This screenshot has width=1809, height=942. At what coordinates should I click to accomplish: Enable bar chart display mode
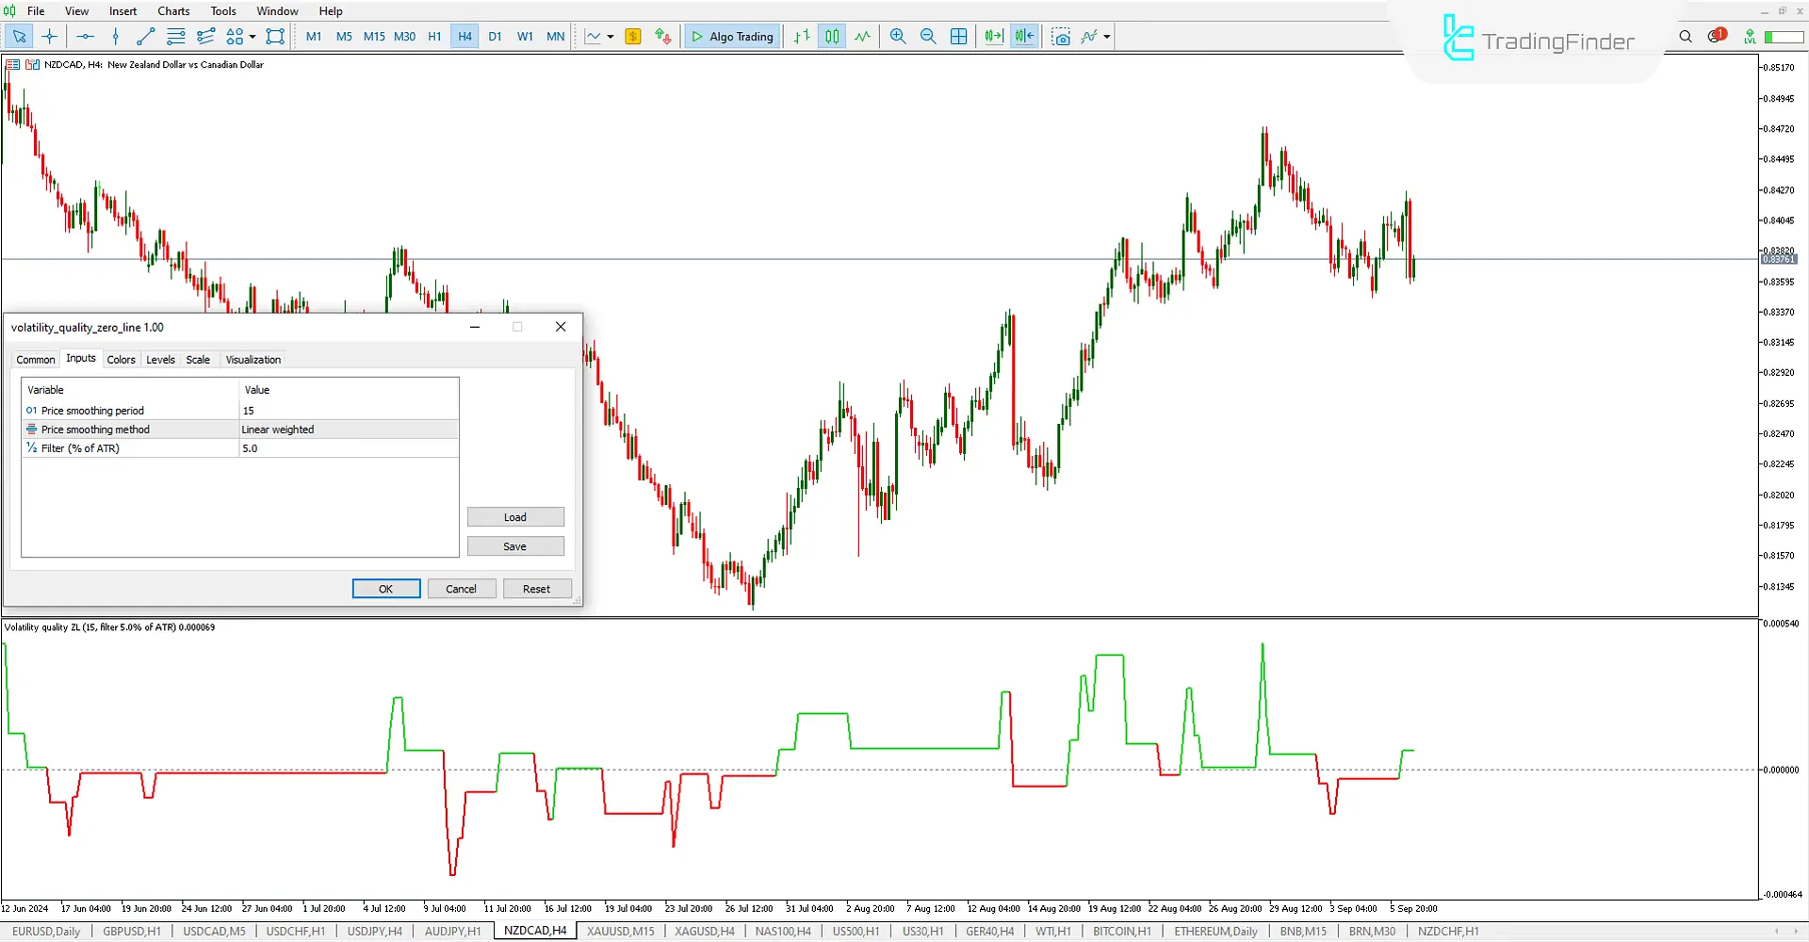800,36
